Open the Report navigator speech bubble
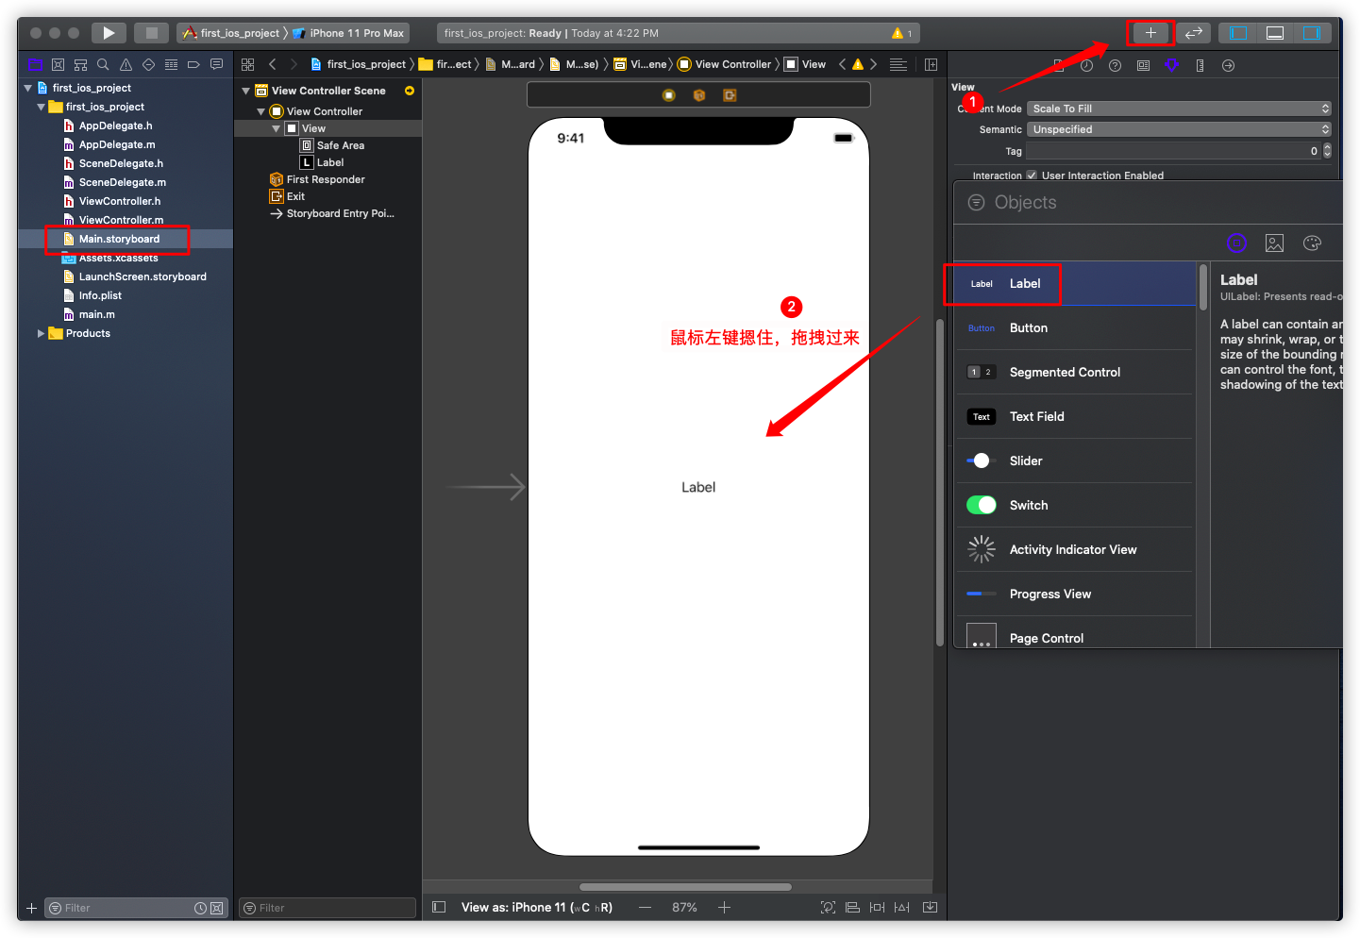Image resolution: width=1360 pixels, height=938 pixels. point(216,65)
